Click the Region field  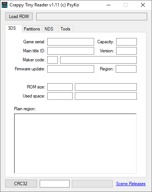point(126,69)
